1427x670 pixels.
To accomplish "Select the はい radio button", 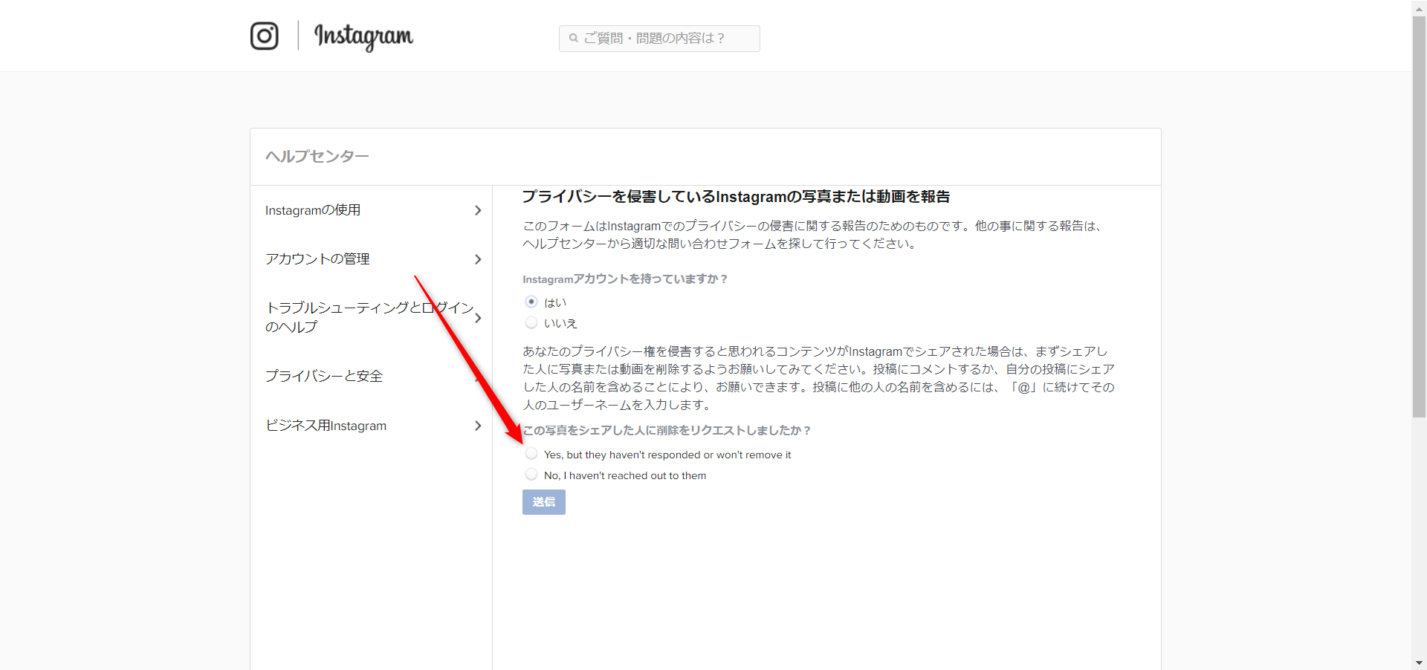I will tap(531, 302).
